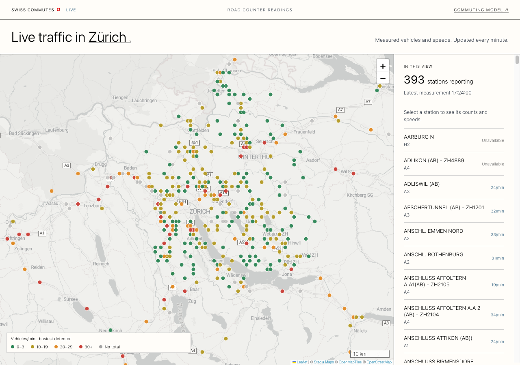This screenshot has width=520, height=365.
Task: Select ANSCHL. EMMEN NORD station
Action: tap(454, 234)
